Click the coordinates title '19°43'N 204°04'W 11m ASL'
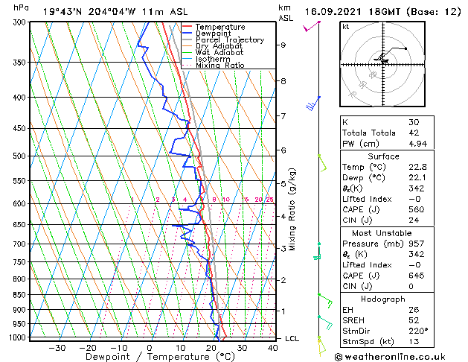468x362 pixels. pyautogui.click(x=115, y=12)
